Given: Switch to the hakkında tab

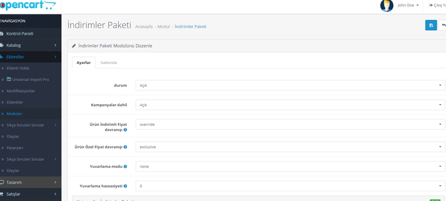Looking at the screenshot, I should coord(109,63).
